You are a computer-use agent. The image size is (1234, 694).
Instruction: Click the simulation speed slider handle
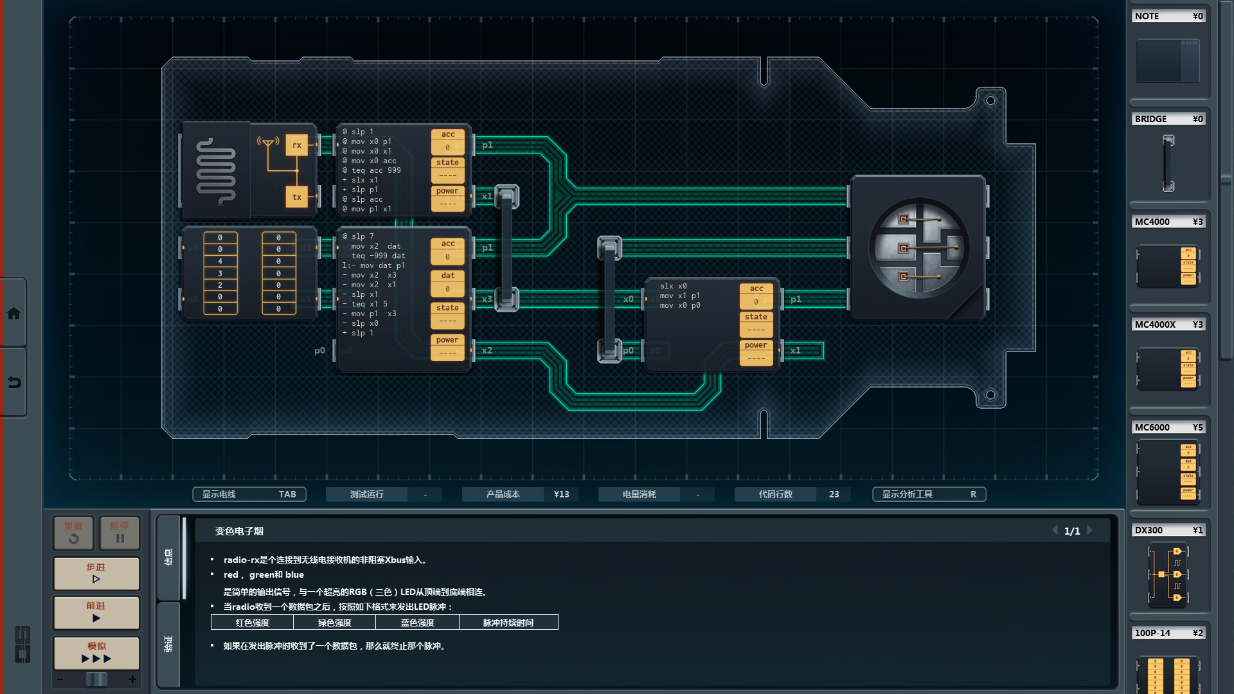[96, 679]
